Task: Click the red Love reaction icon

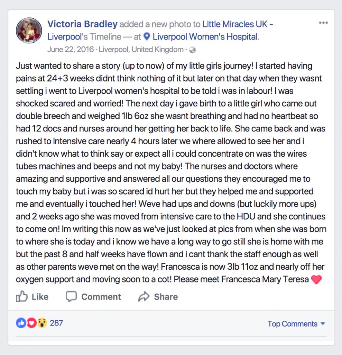Action: (31, 323)
